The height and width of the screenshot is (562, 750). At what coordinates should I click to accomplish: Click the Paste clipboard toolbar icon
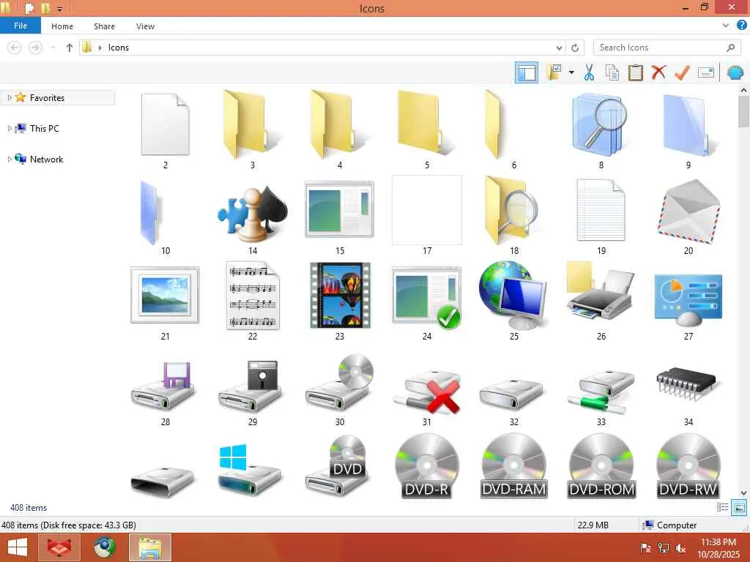(635, 72)
